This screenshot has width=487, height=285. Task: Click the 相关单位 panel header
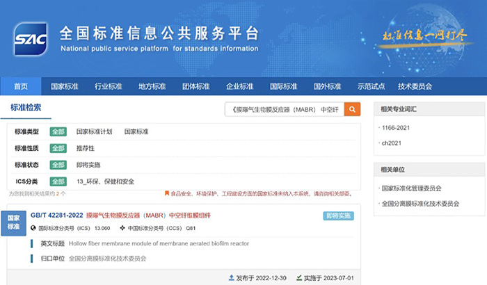(x=429, y=170)
